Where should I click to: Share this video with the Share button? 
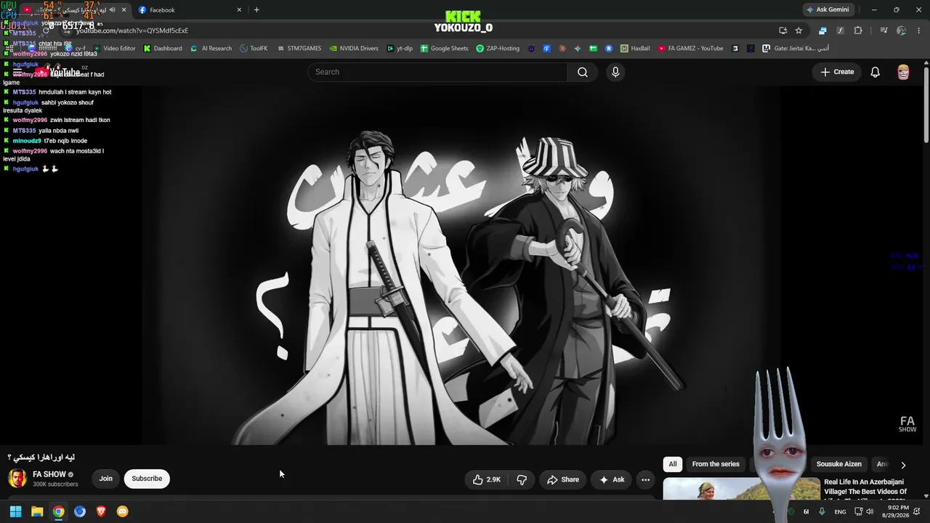coord(563,479)
